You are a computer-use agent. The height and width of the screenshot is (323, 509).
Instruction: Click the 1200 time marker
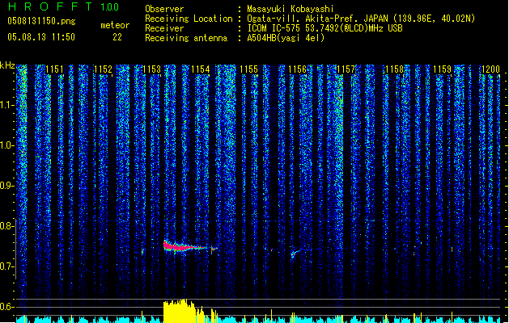click(490, 69)
